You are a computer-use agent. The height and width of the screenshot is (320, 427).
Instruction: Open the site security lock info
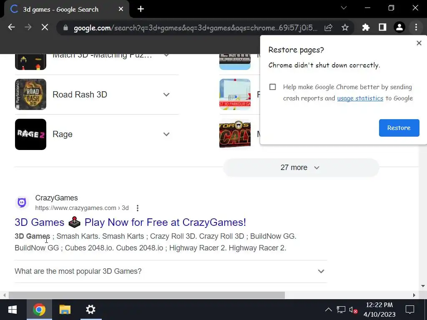tap(65, 27)
